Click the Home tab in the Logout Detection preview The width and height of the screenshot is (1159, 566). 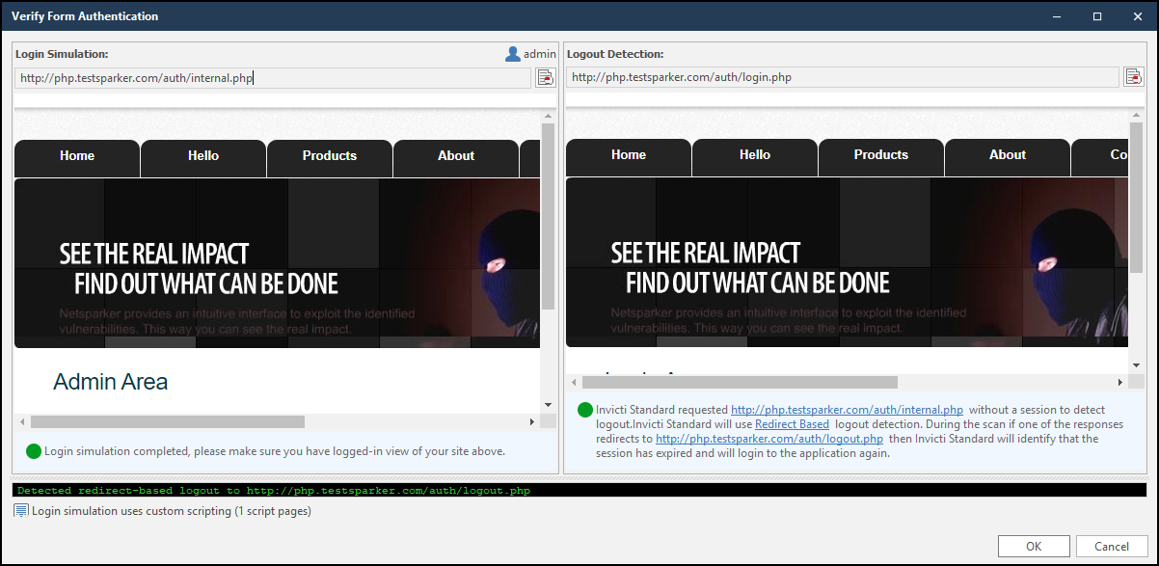click(628, 155)
